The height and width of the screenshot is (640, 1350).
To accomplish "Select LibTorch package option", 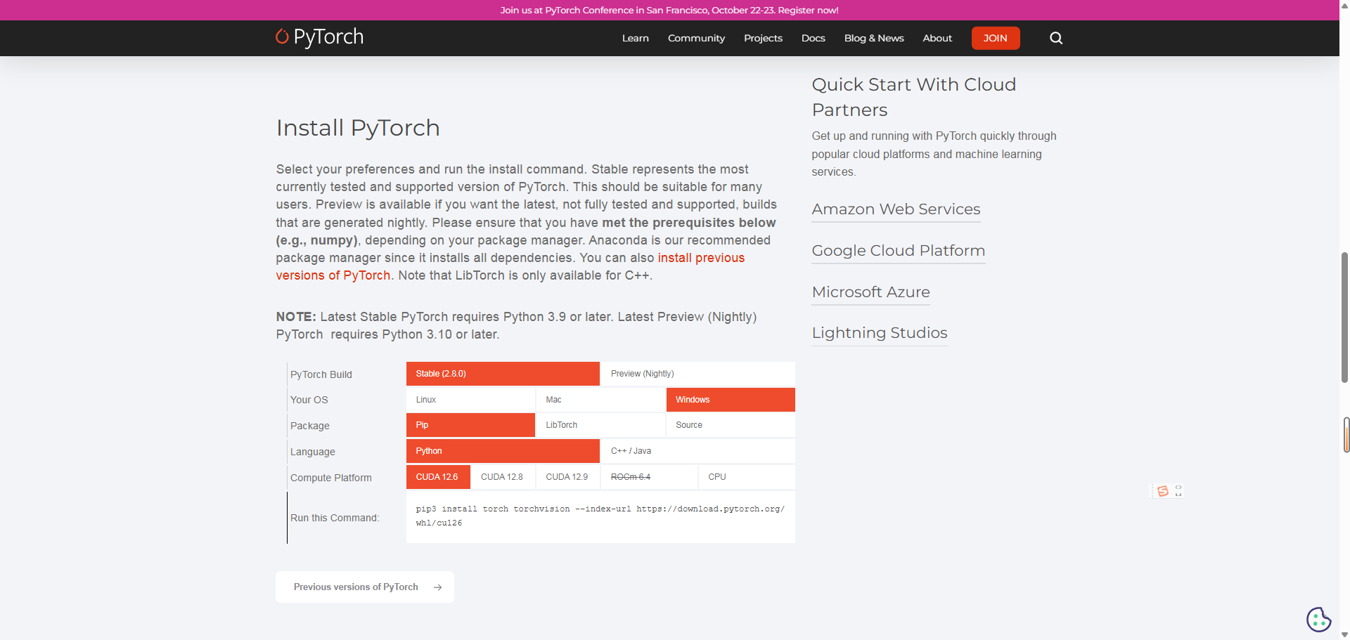I will pyautogui.click(x=600, y=425).
